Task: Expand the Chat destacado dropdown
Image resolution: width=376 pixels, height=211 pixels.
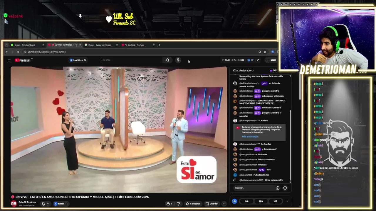Action: 244,70
